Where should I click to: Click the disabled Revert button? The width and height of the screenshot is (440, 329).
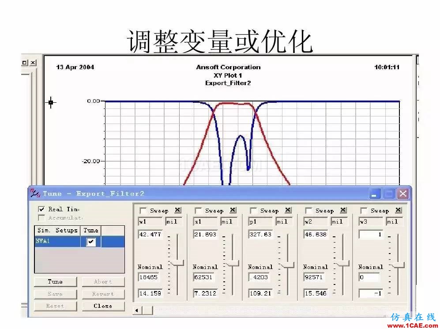(103, 294)
